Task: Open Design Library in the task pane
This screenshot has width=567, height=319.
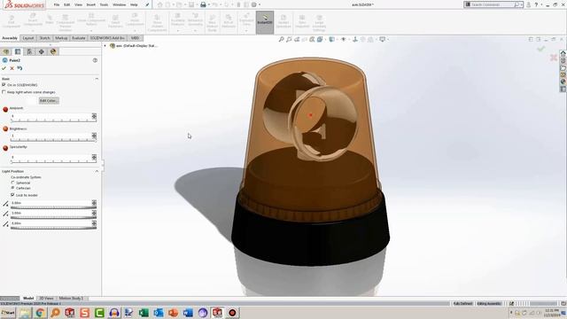Action: 563,60
